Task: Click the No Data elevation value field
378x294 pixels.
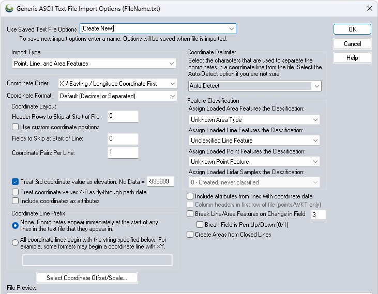Action: click(x=160, y=181)
